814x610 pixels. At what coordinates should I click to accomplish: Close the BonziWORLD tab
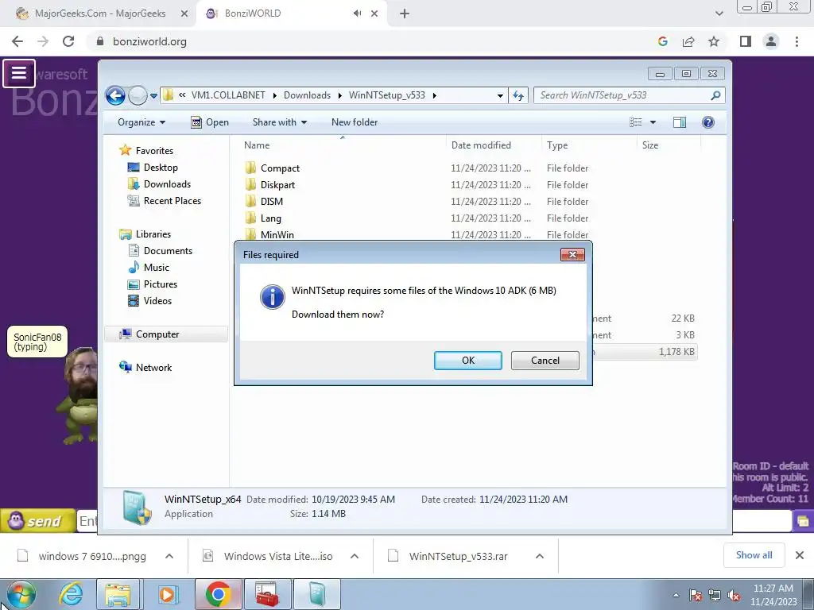[374, 14]
